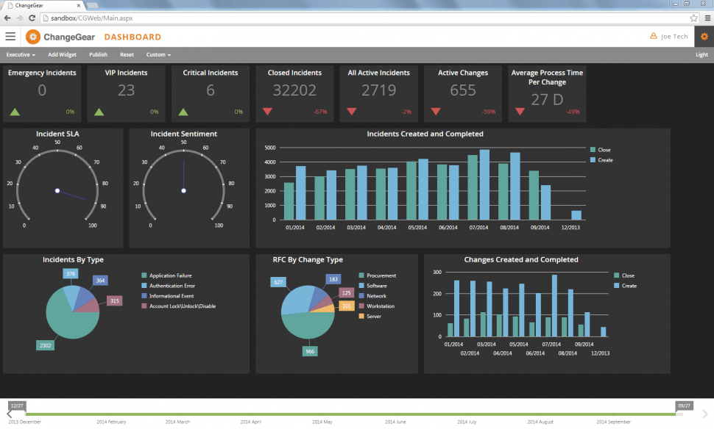This screenshot has width=714, height=429.
Task: Click Reset in the toolbar
Action: [127, 54]
